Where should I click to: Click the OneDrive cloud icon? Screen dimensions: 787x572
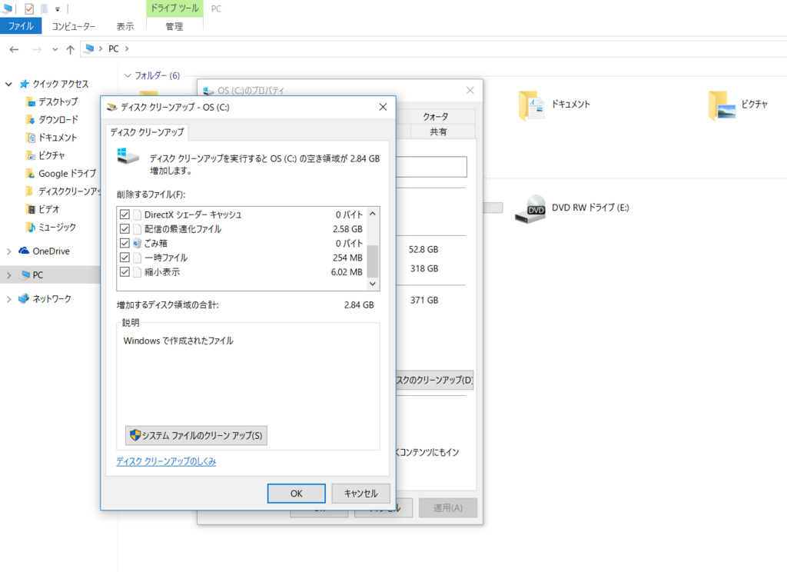coord(24,251)
